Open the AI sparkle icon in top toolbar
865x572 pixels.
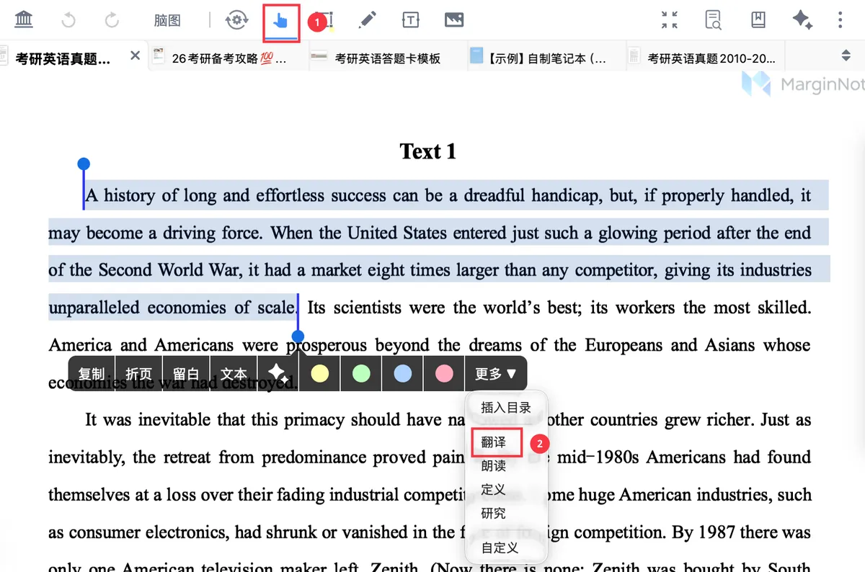[x=802, y=20]
